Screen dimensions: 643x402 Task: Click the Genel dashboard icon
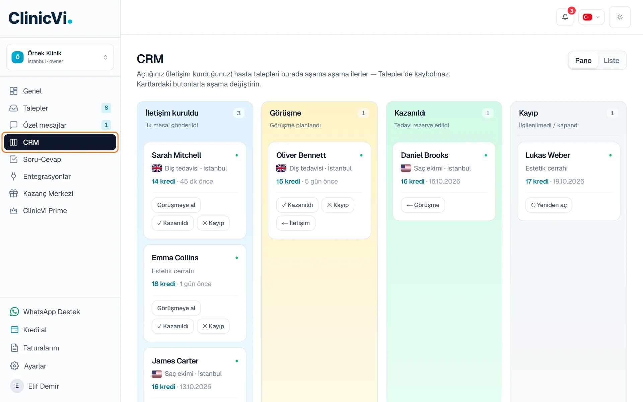click(14, 91)
